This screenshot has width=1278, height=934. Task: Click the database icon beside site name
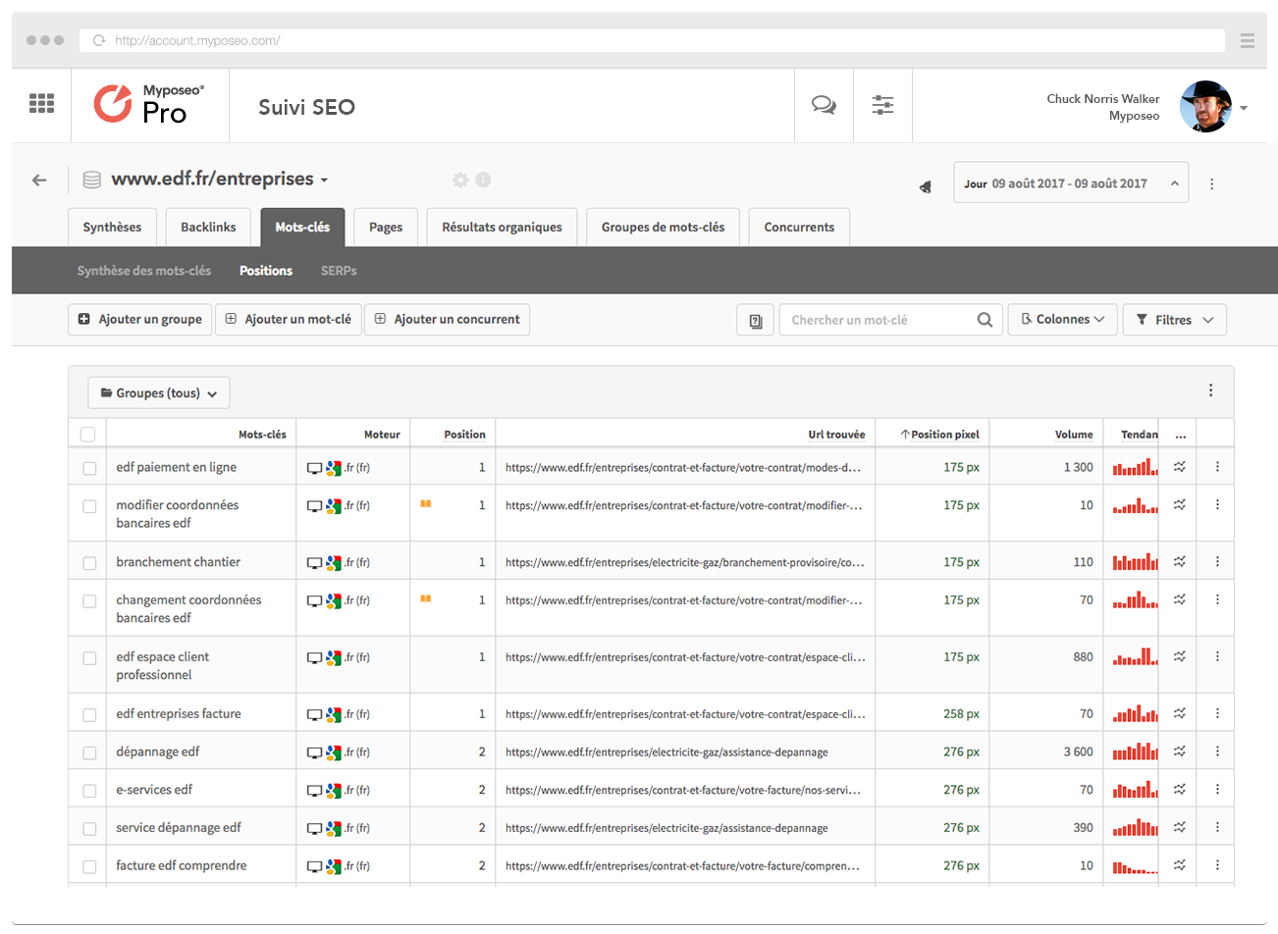coord(91,180)
